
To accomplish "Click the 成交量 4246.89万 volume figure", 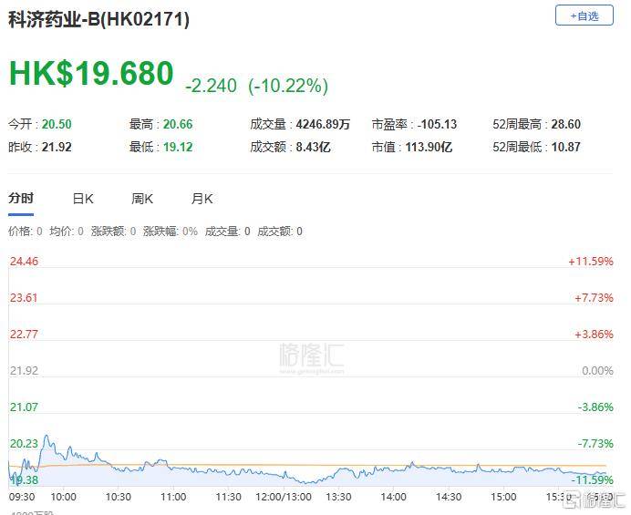I will tap(300, 124).
